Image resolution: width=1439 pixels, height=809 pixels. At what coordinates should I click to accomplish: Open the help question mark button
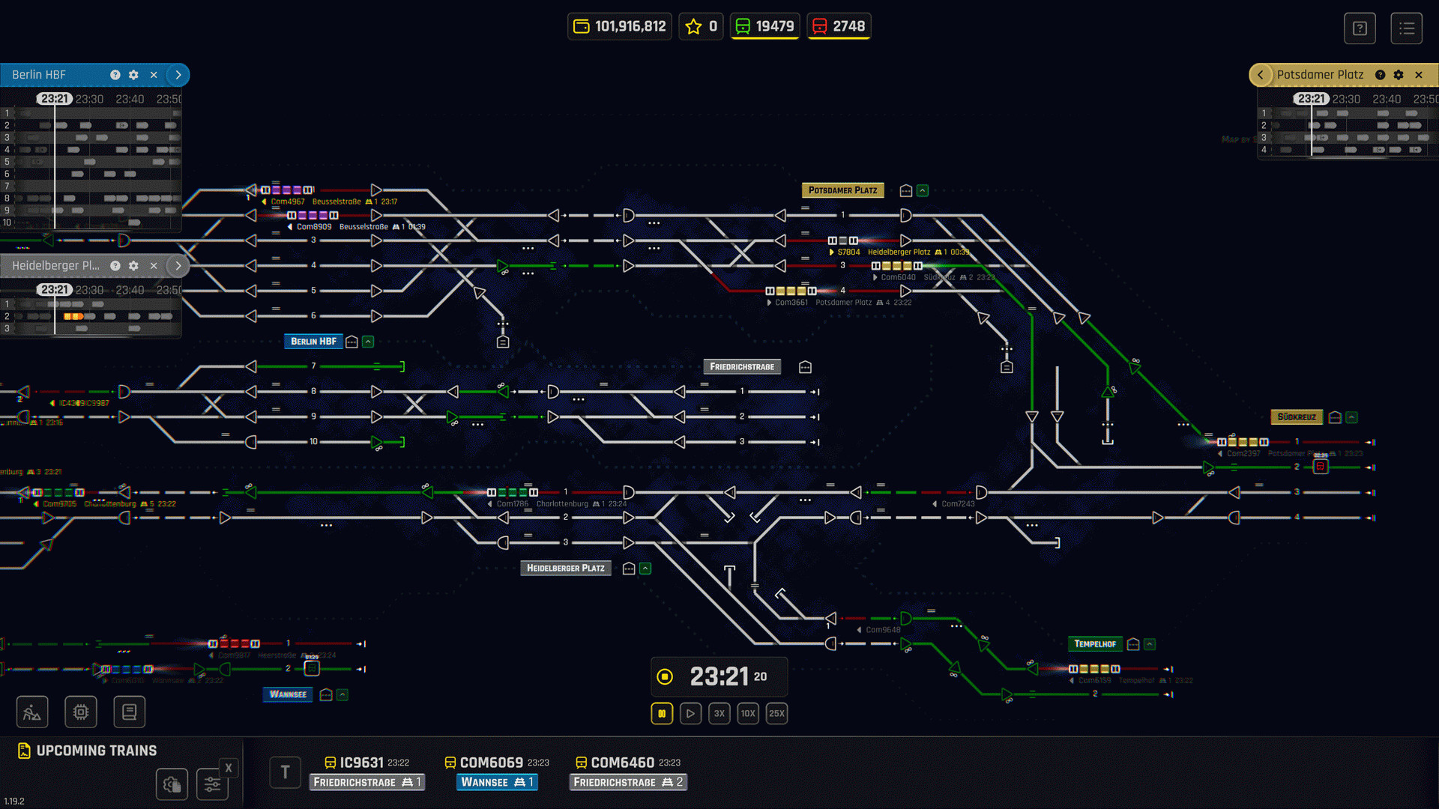[x=1360, y=28]
